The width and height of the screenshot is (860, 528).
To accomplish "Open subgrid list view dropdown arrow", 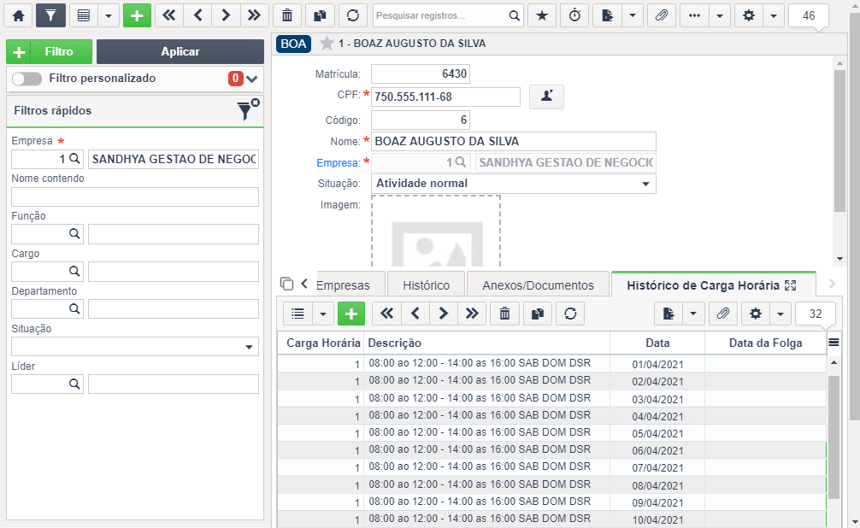I will point(322,314).
